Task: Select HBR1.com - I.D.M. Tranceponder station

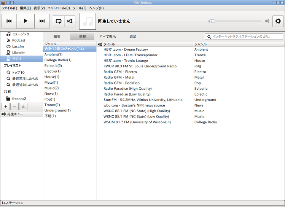Action: (x=191, y=55)
